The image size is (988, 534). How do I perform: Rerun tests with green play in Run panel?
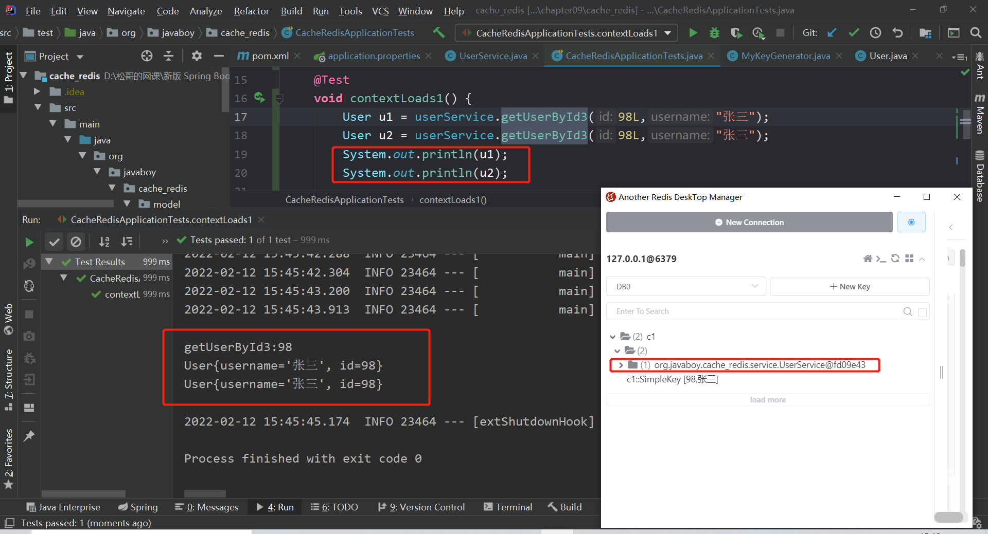point(29,242)
